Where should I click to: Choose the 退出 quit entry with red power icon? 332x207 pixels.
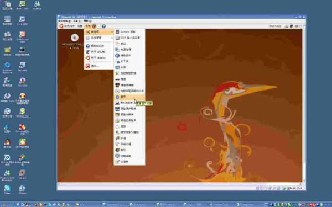(x=99, y=66)
